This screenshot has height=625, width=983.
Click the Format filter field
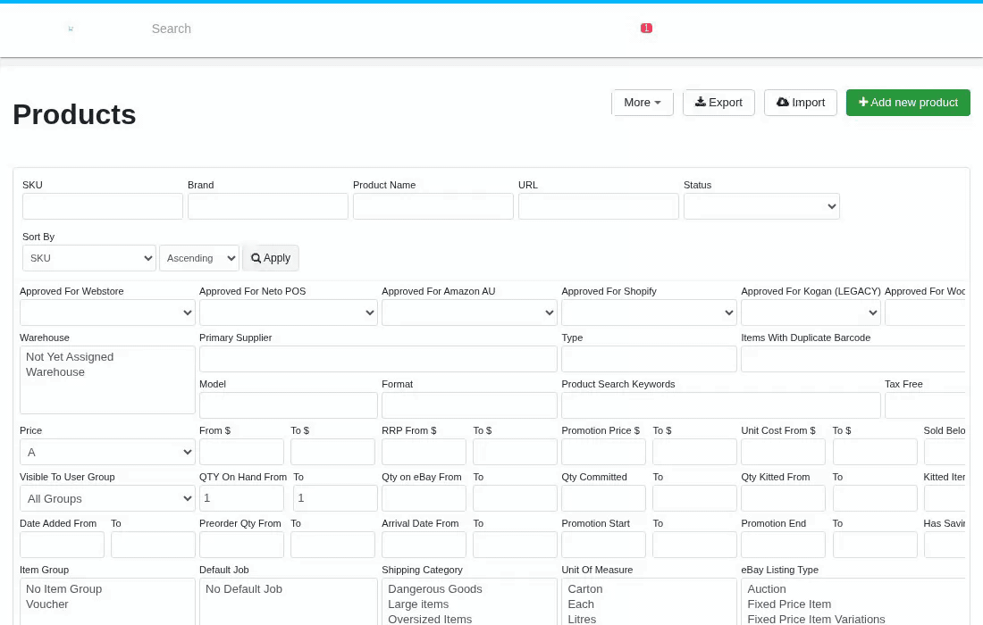[x=469, y=406]
